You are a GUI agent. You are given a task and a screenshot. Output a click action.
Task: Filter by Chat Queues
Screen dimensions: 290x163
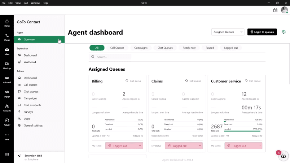[165, 48]
